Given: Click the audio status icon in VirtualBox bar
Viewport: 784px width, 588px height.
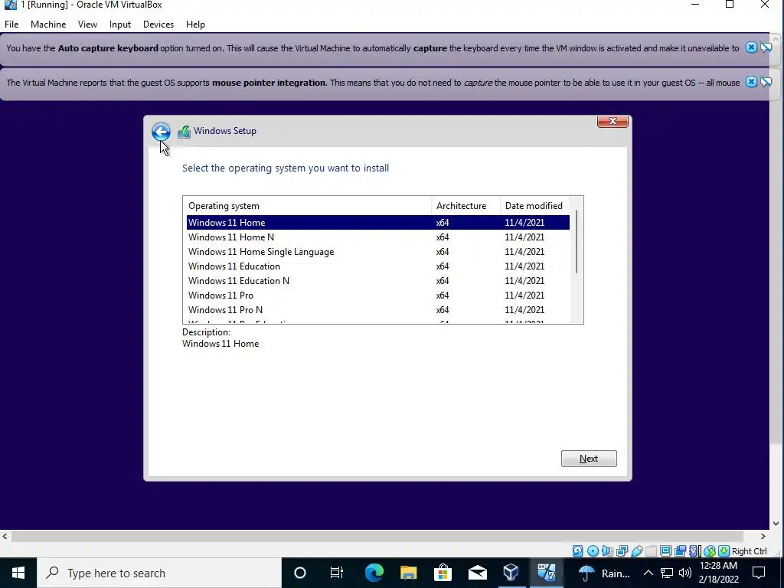Looking at the screenshot, I should [x=607, y=551].
